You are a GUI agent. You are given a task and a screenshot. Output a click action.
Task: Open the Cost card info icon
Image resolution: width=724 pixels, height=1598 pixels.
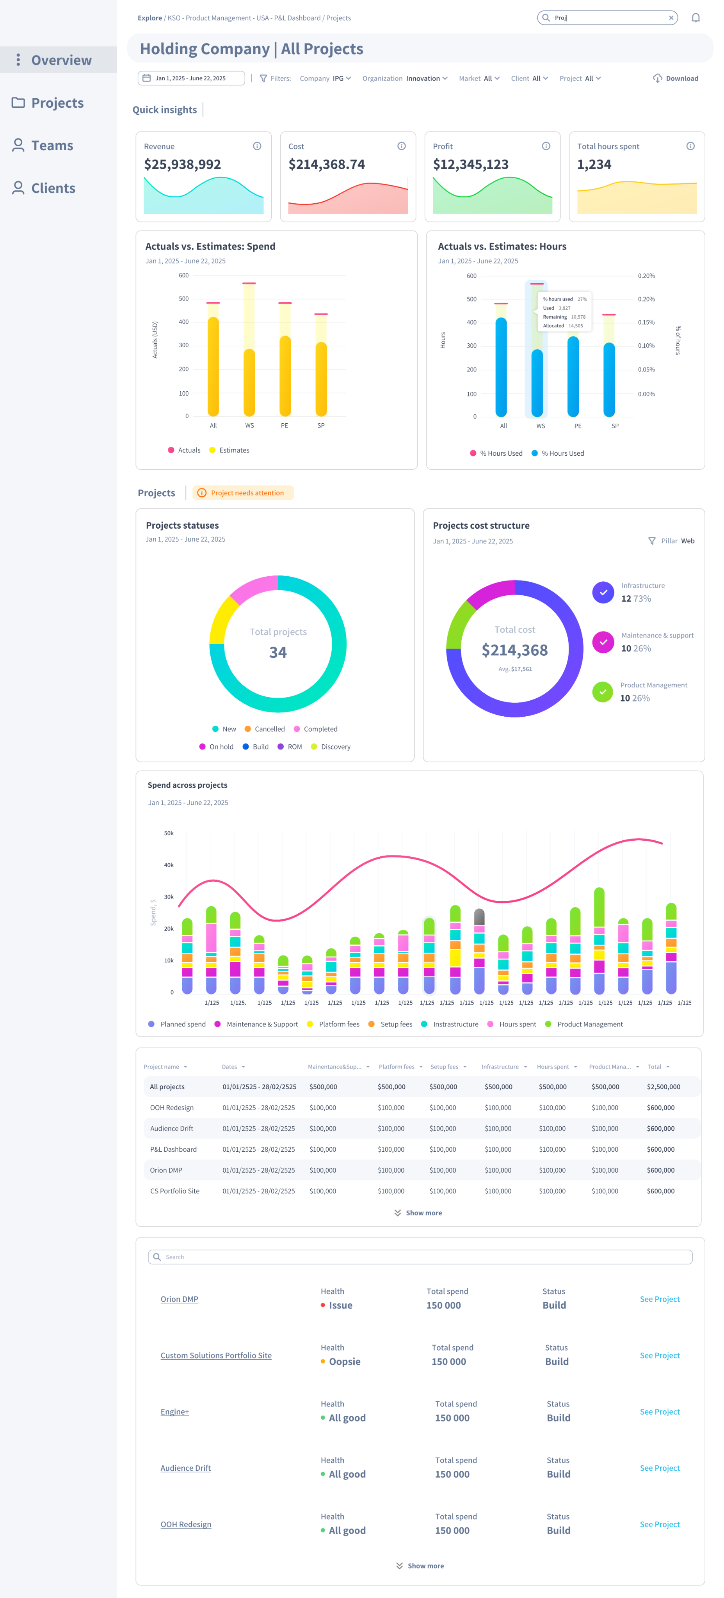[401, 146]
